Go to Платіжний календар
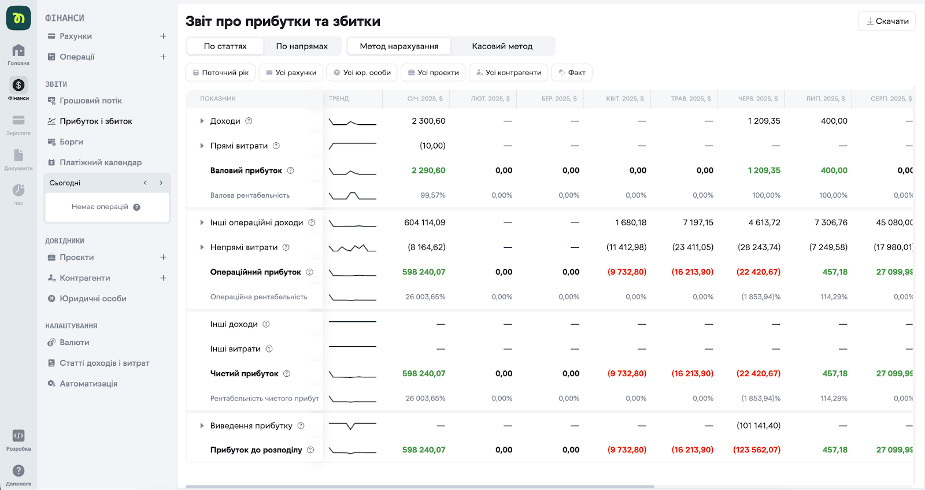The image size is (925, 490). [x=101, y=162]
